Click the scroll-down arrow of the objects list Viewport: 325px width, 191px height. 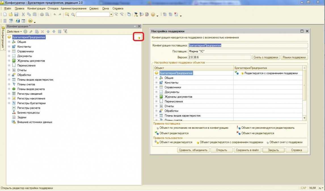(x=305, y=118)
